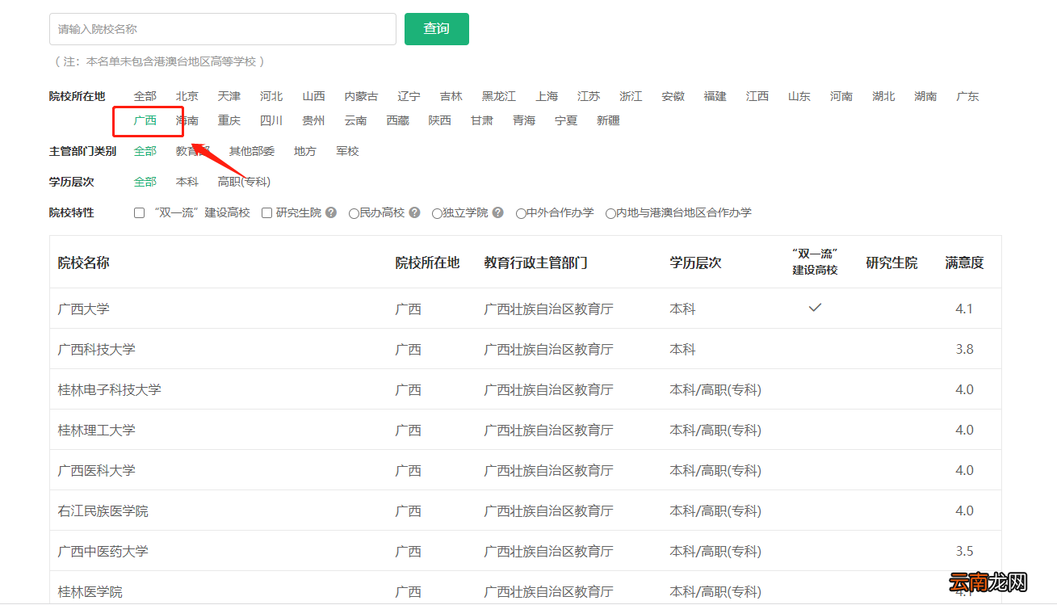Click the question mark icon after 独立学院

click(498, 212)
